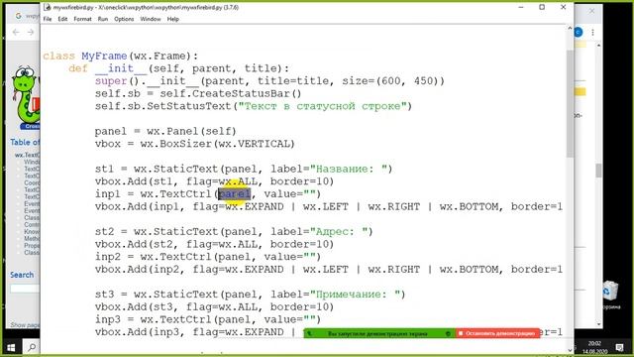Click the super().__init__ code line
The width and height of the screenshot is (634, 357).
[x=269, y=81]
